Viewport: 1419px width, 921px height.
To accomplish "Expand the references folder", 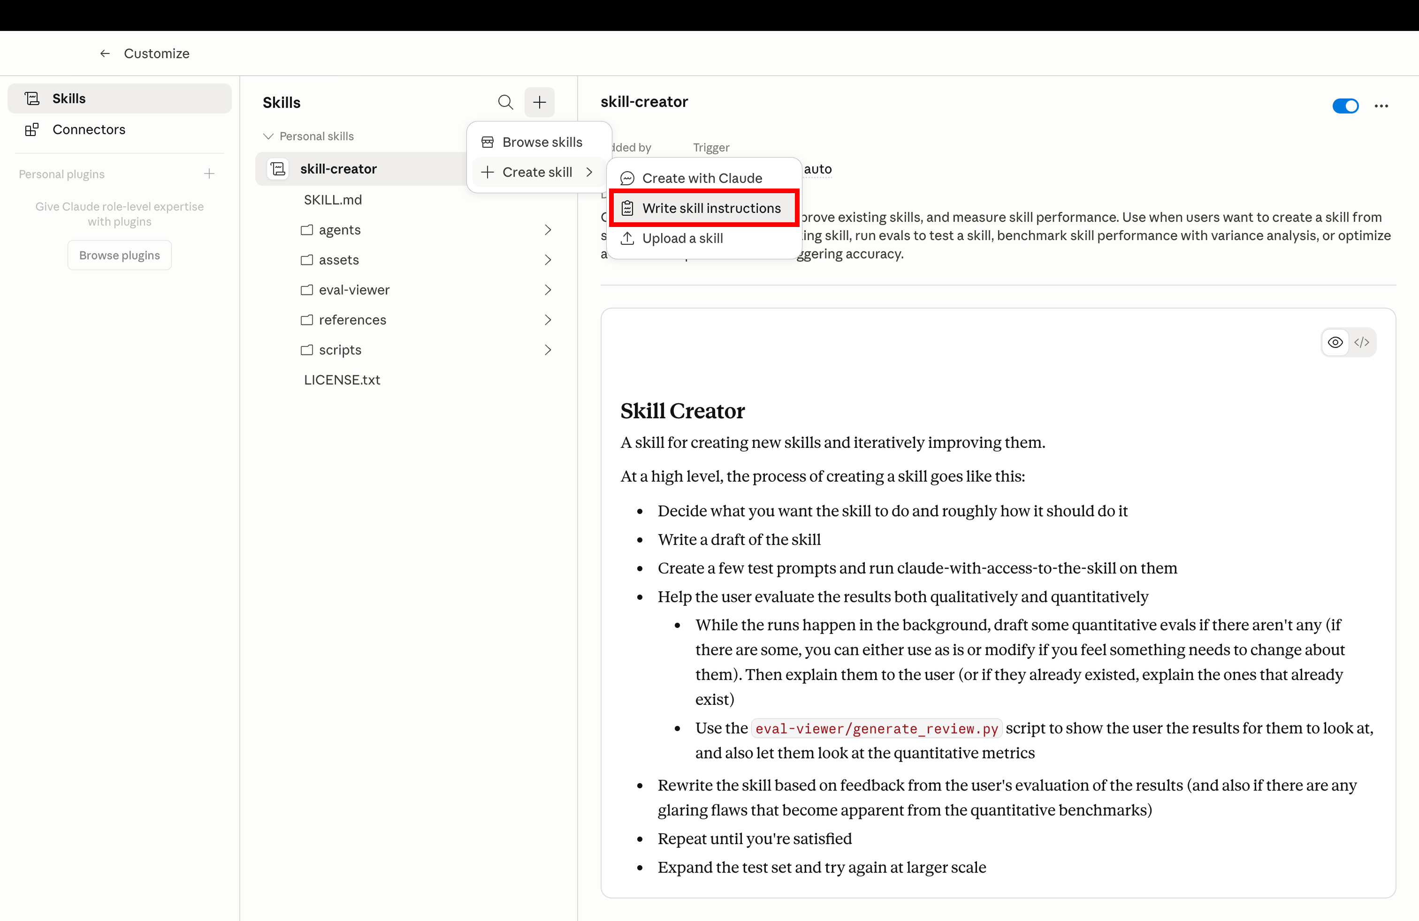I will pos(547,320).
